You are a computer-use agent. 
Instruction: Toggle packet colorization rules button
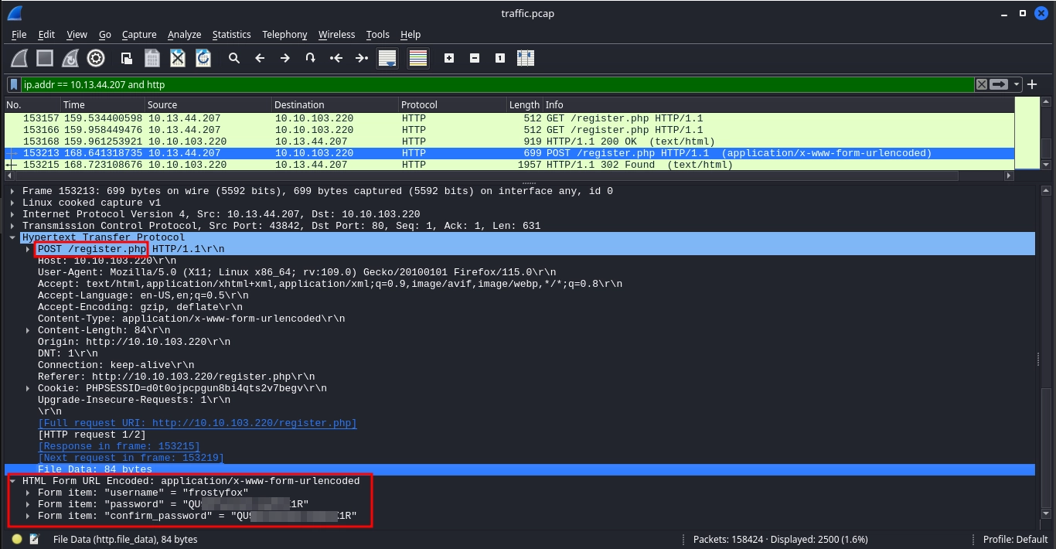pos(418,58)
